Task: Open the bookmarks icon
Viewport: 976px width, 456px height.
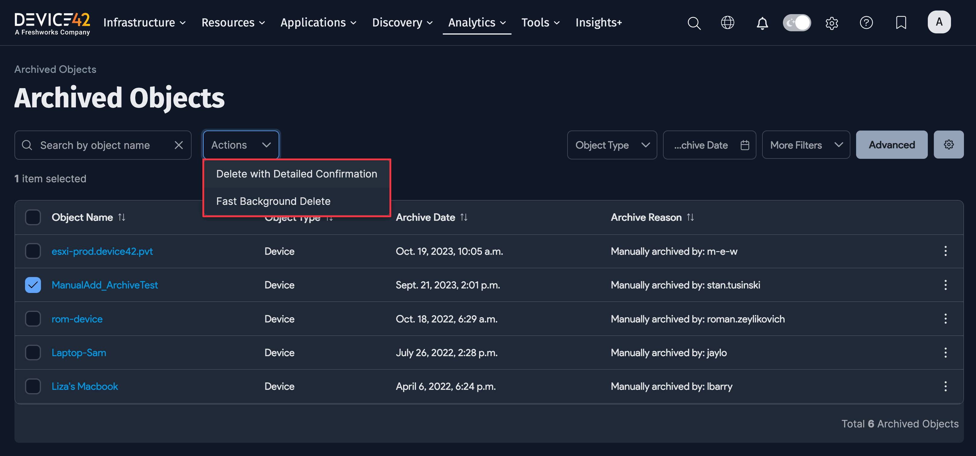Action: [x=901, y=23]
